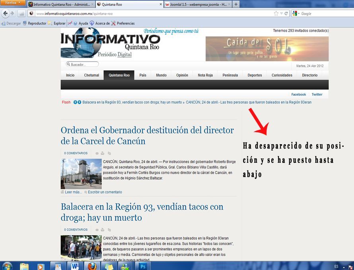
Task: Click the PDF icon under the Balacera article
Action: tap(109, 229)
